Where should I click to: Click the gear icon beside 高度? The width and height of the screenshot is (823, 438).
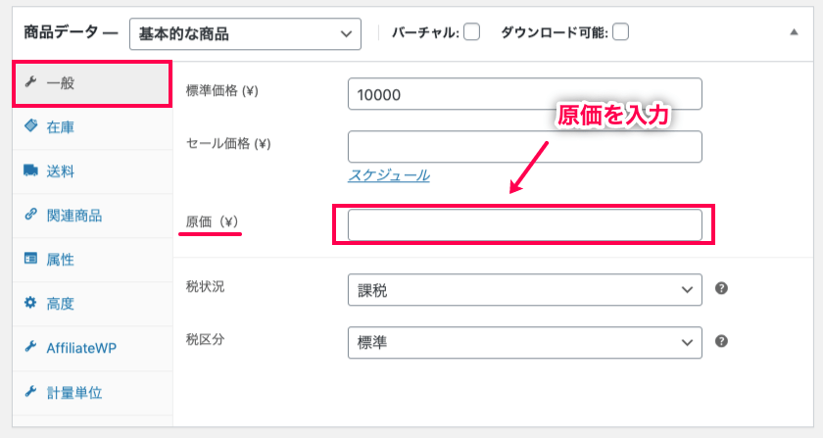30,303
